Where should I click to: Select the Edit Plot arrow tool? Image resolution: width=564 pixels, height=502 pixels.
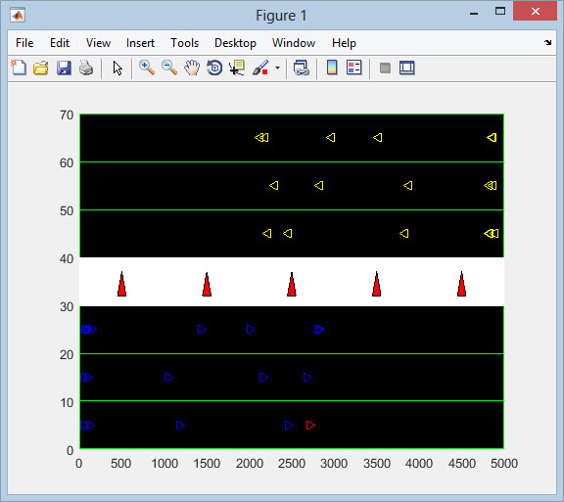117,68
